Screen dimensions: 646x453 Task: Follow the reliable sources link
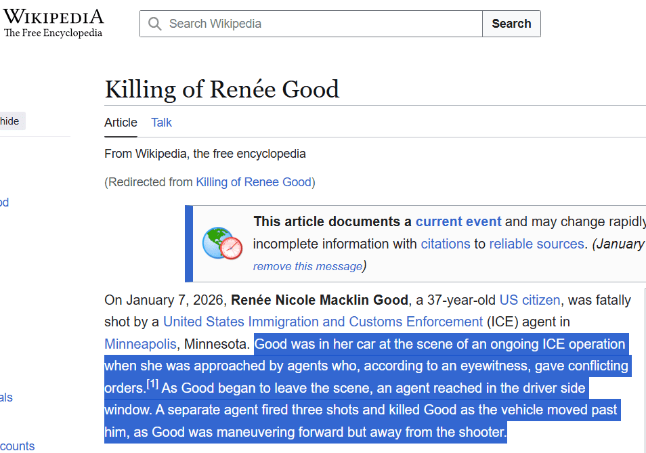(x=536, y=244)
